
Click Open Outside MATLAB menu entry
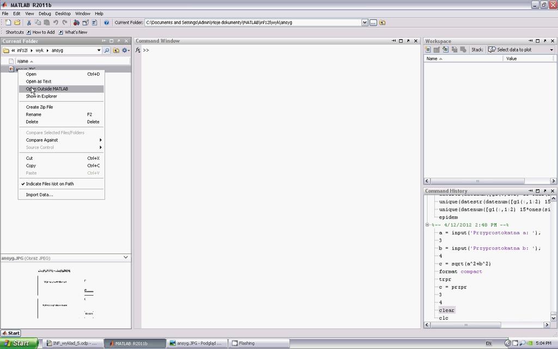(x=61, y=89)
